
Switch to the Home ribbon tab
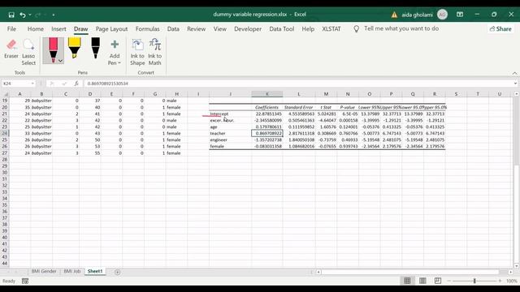36,29
